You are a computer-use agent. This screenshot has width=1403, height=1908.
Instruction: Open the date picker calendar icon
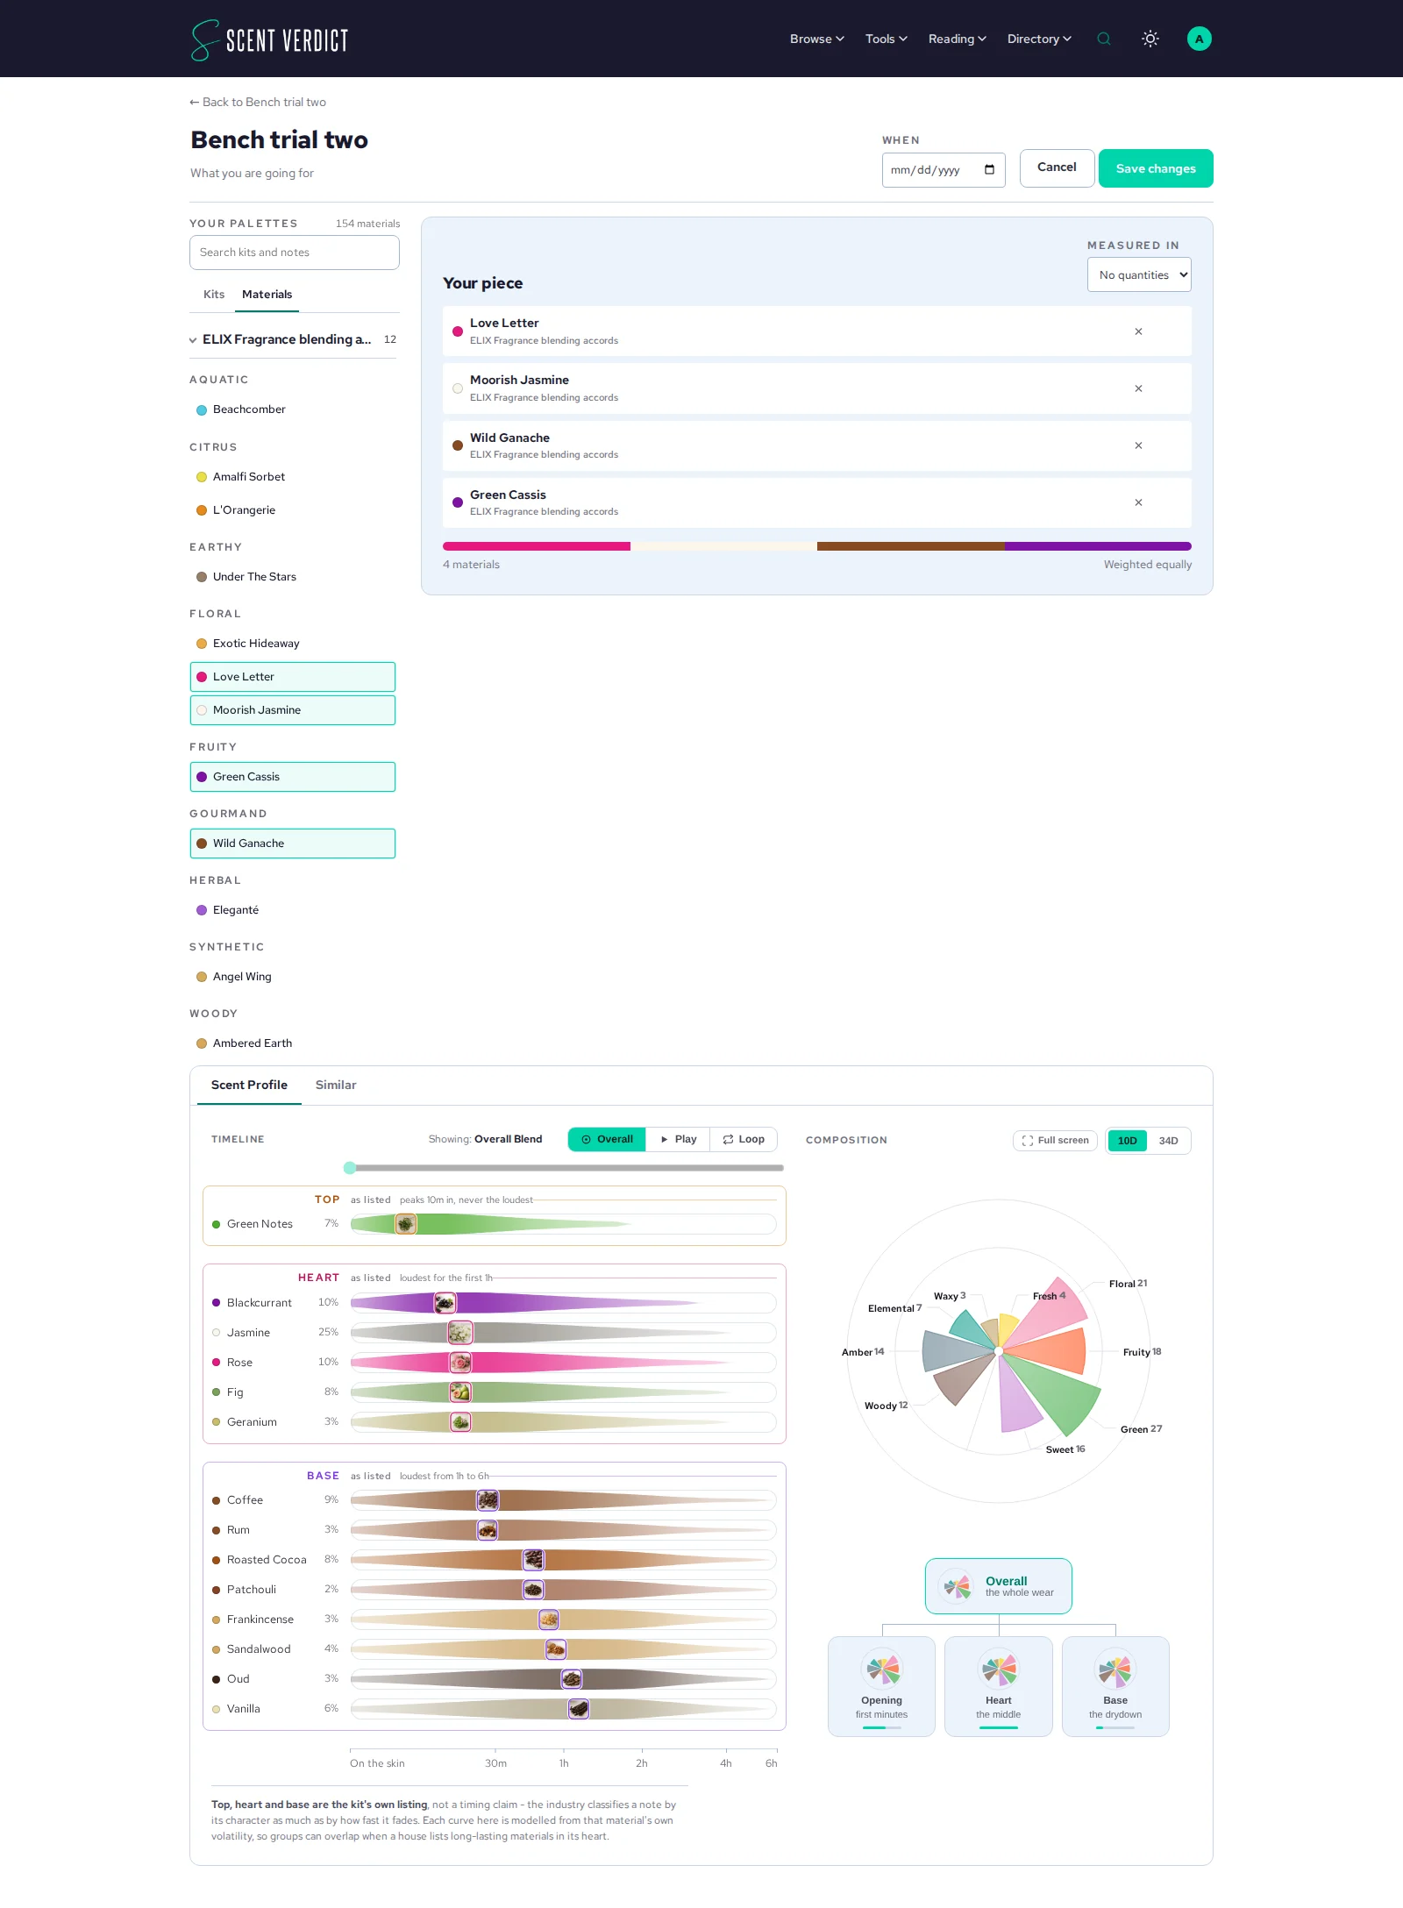coord(989,170)
